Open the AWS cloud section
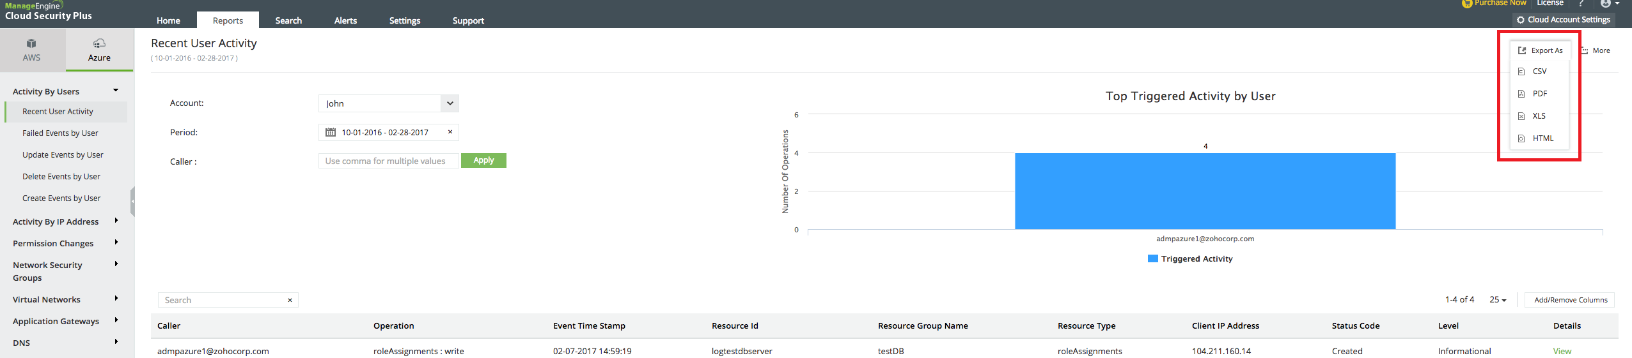This screenshot has height=358, width=1632. tap(31, 50)
